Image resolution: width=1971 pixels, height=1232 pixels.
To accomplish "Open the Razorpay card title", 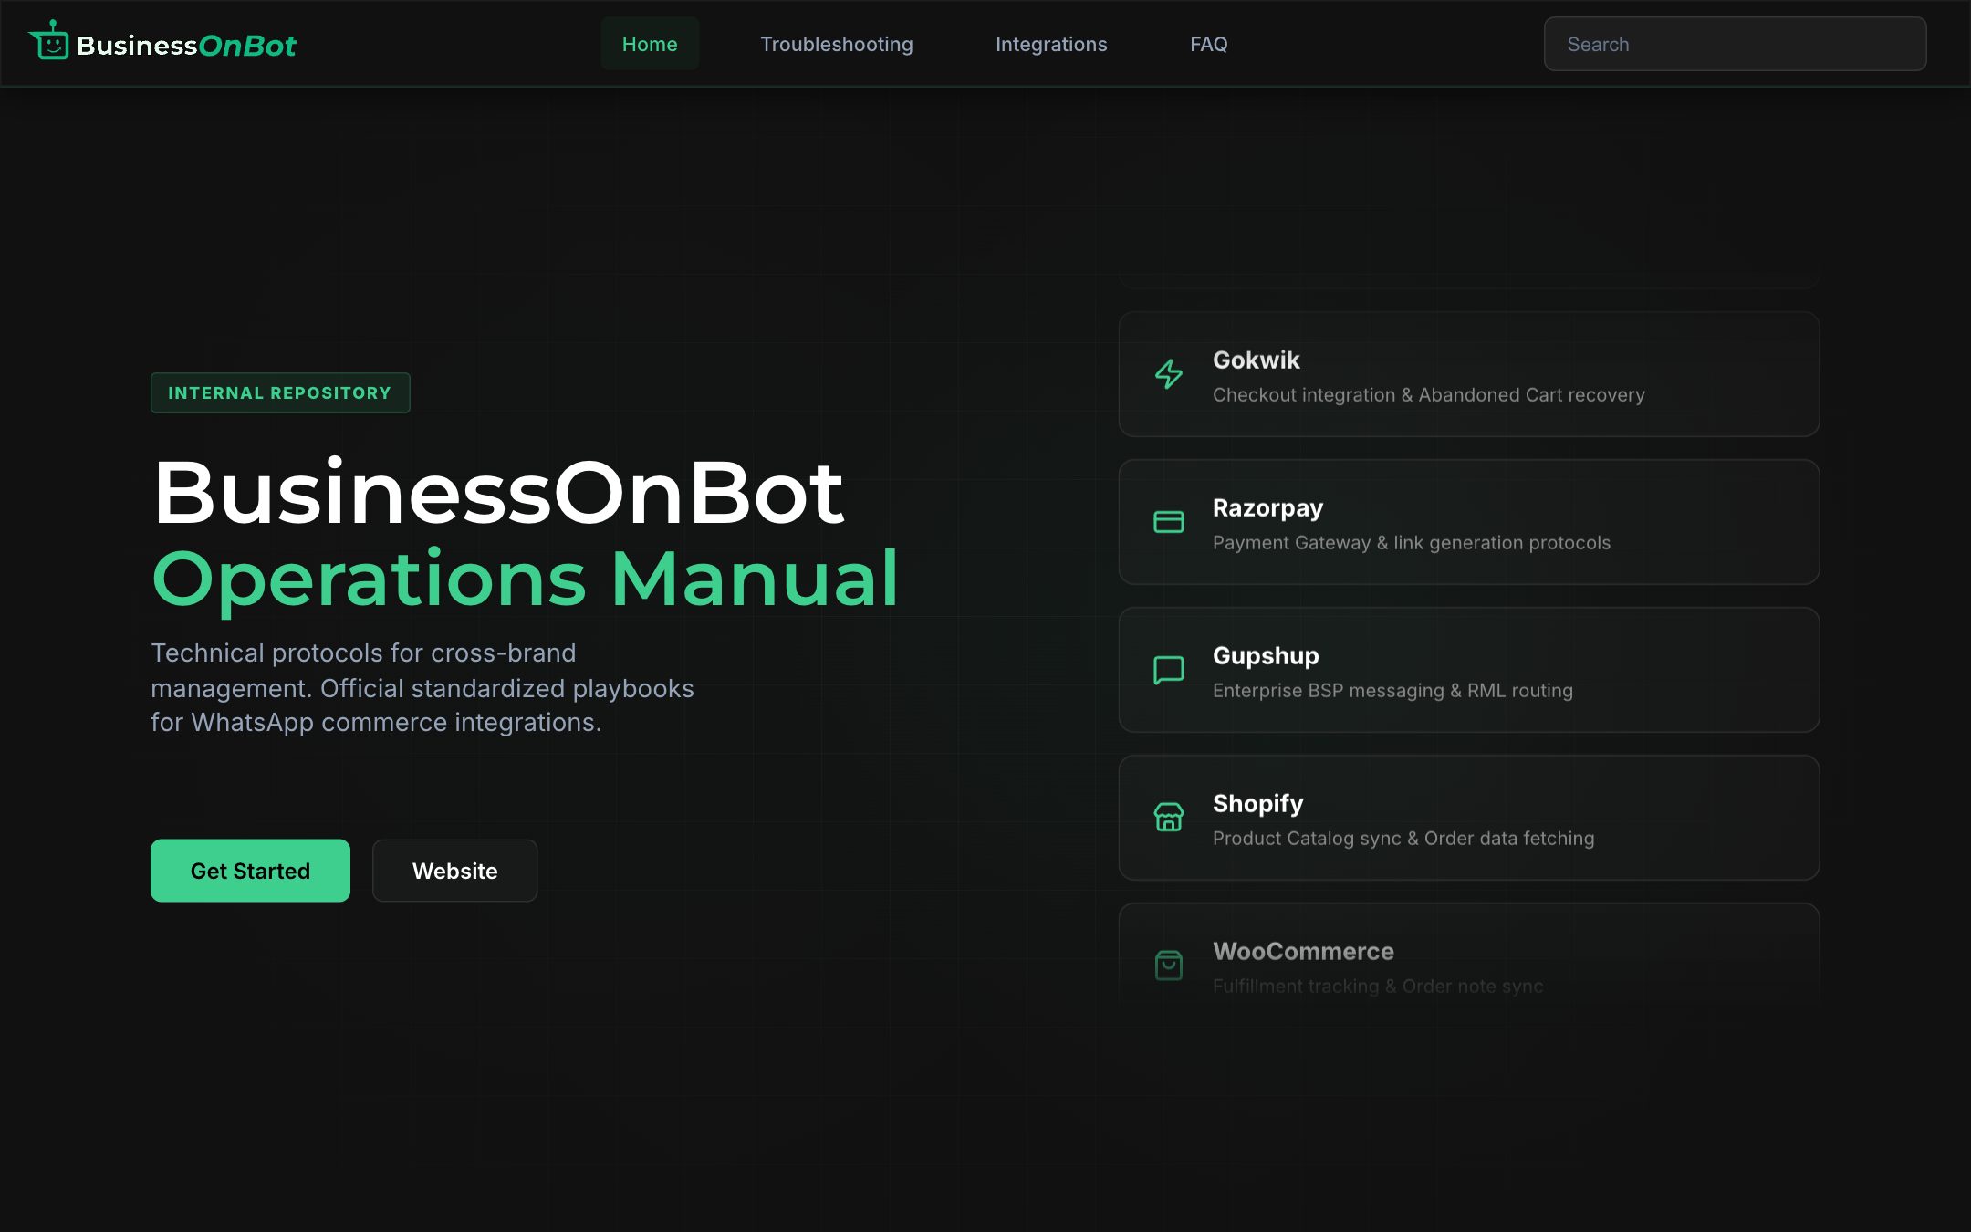I will [1267, 508].
